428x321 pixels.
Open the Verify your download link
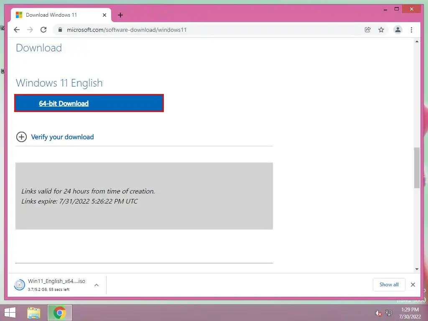pos(62,137)
